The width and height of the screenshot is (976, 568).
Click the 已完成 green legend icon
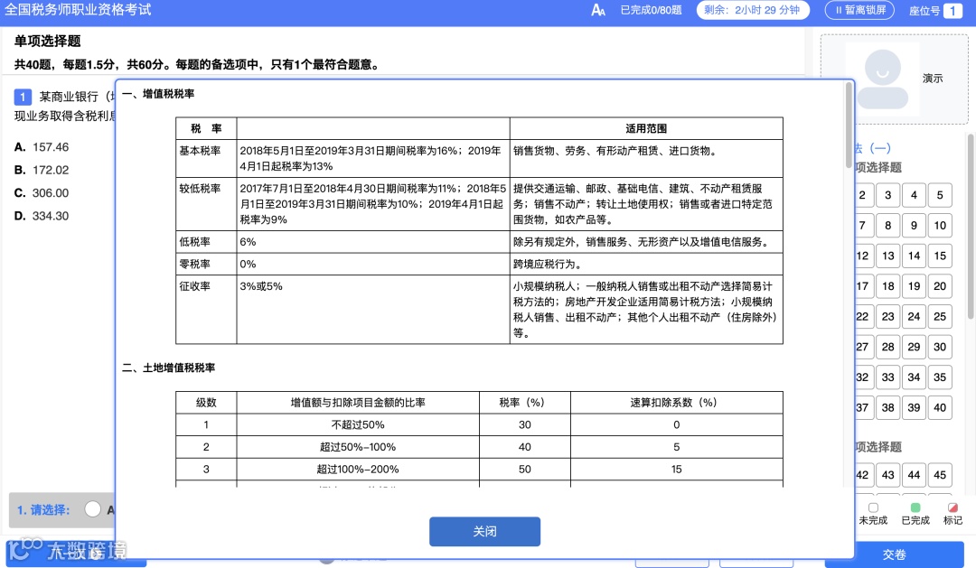pos(915,507)
